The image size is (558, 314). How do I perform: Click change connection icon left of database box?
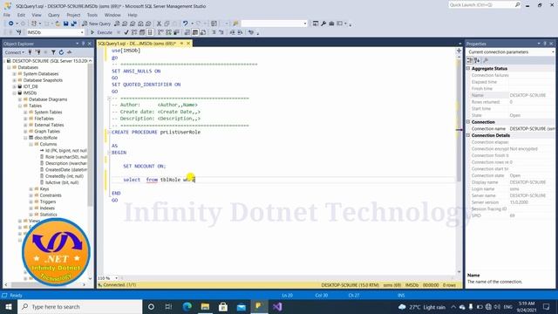[19, 32]
